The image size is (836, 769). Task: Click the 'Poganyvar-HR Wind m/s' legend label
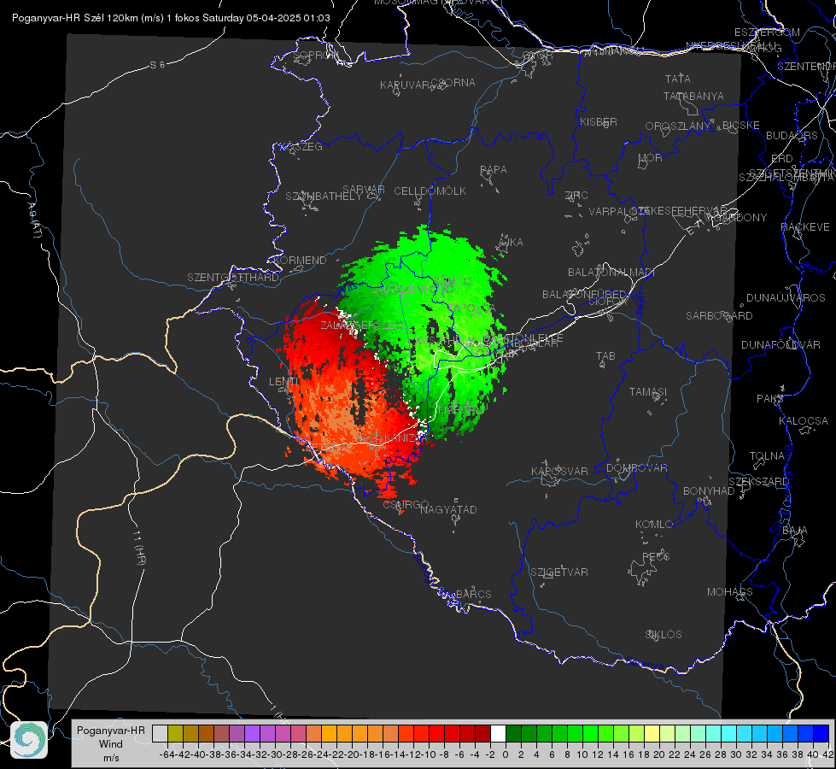click(x=111, y=743)
